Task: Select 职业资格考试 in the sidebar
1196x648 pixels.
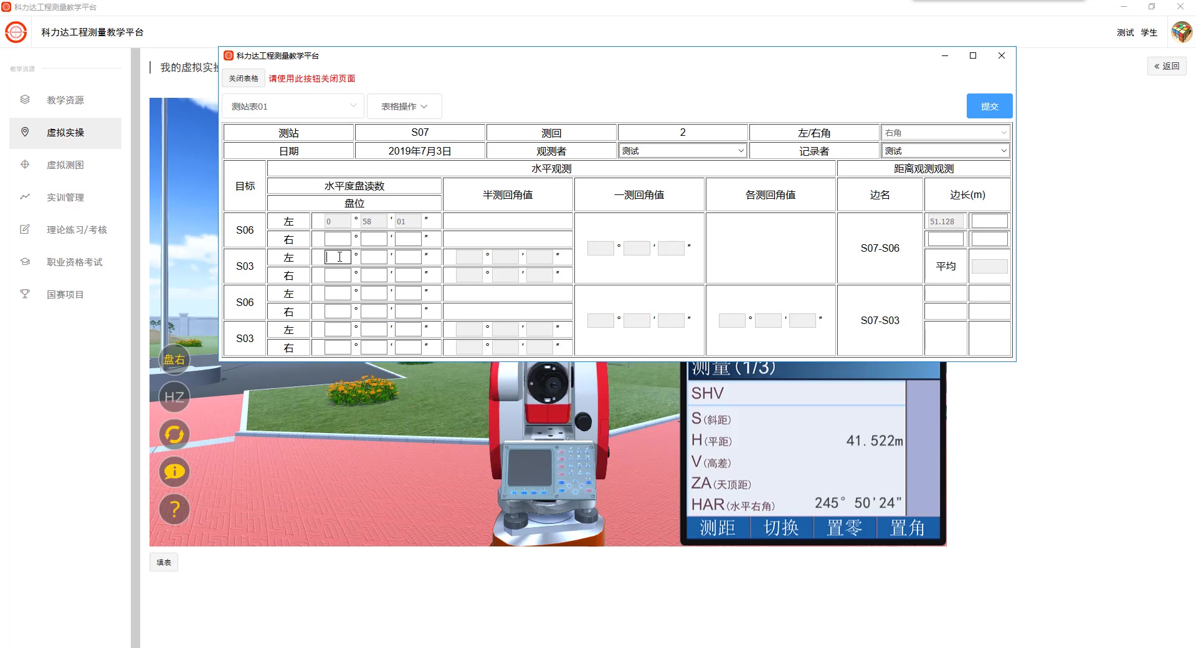Action: [65, 262]
